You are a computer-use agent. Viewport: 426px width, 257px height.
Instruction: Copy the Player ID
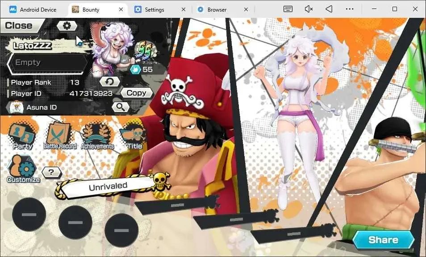tap(136, 93)
